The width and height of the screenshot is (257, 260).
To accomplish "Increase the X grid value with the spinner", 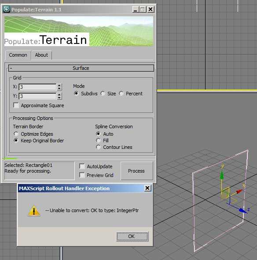I will click(59, 85).
